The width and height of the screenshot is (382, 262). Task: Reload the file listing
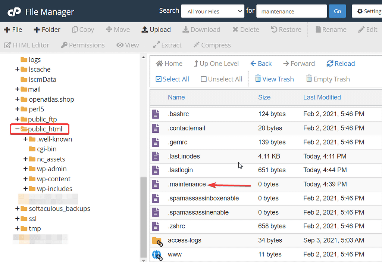click(x=340, y=64)
